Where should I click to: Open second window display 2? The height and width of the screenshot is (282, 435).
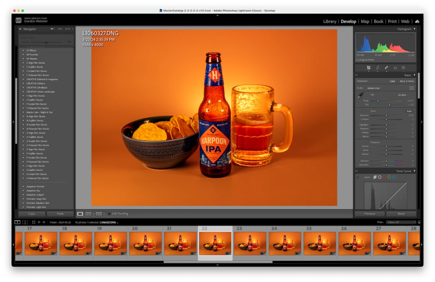[25, 222]
